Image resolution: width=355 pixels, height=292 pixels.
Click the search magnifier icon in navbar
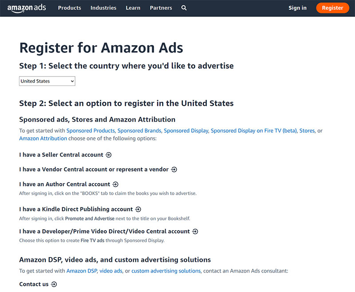click(x=184, y=8)
